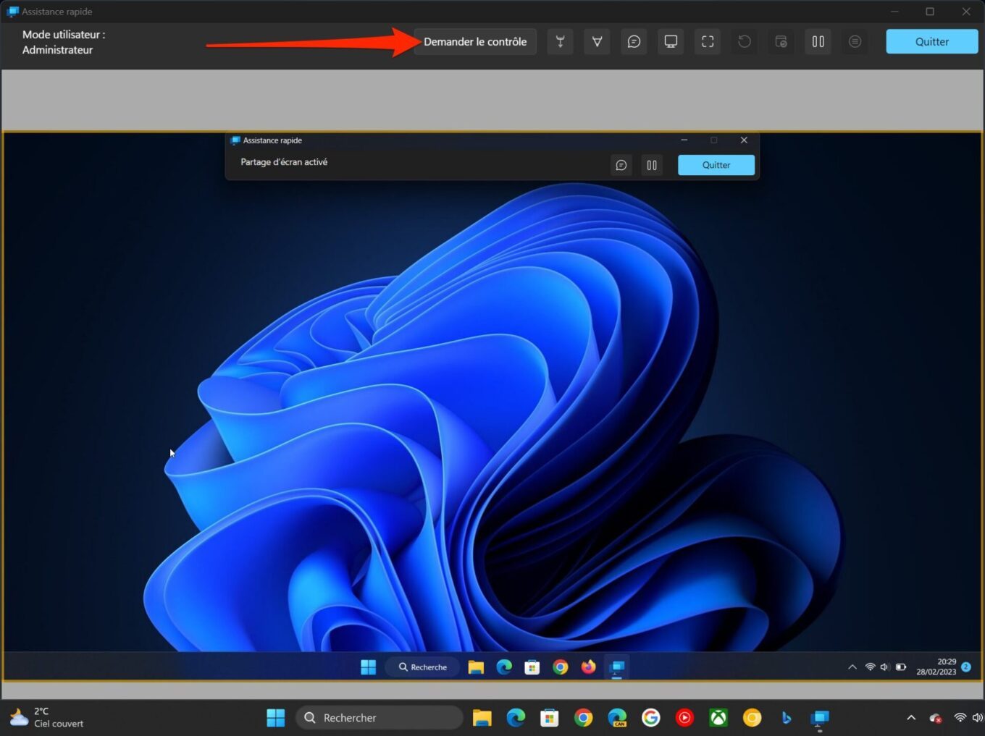The width and height of the screenshot is (985, 736).
Task: Open Microsoft Store on the remote taskbar
Action: tap(532, 667)
